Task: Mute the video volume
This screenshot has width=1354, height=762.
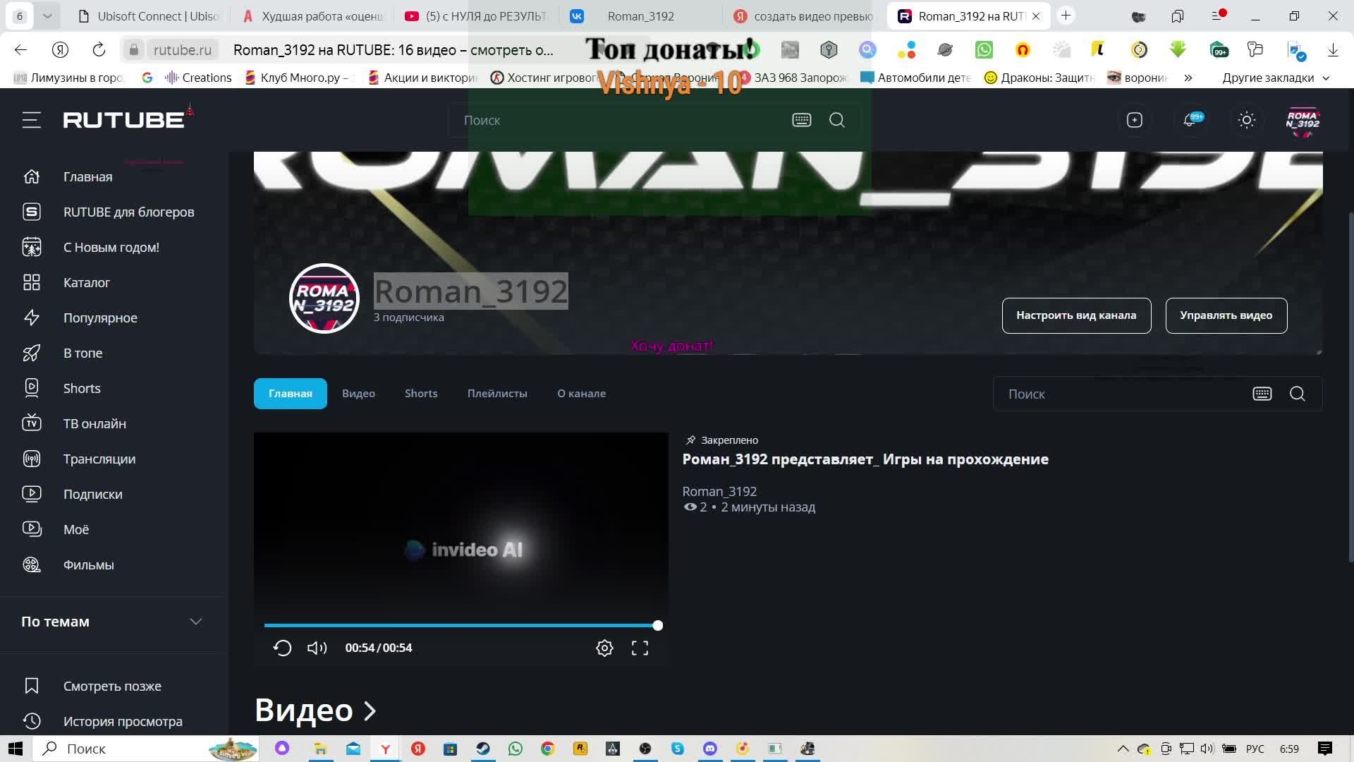Action: coord(317,648)
